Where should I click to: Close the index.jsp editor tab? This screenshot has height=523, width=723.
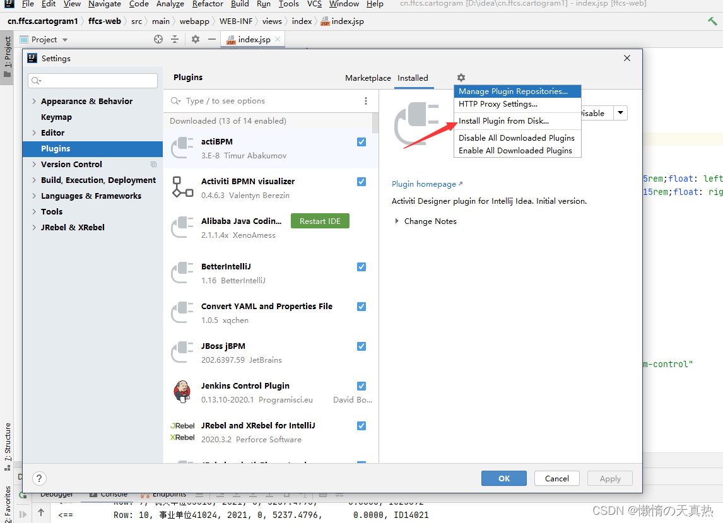[x=278, y=39]
